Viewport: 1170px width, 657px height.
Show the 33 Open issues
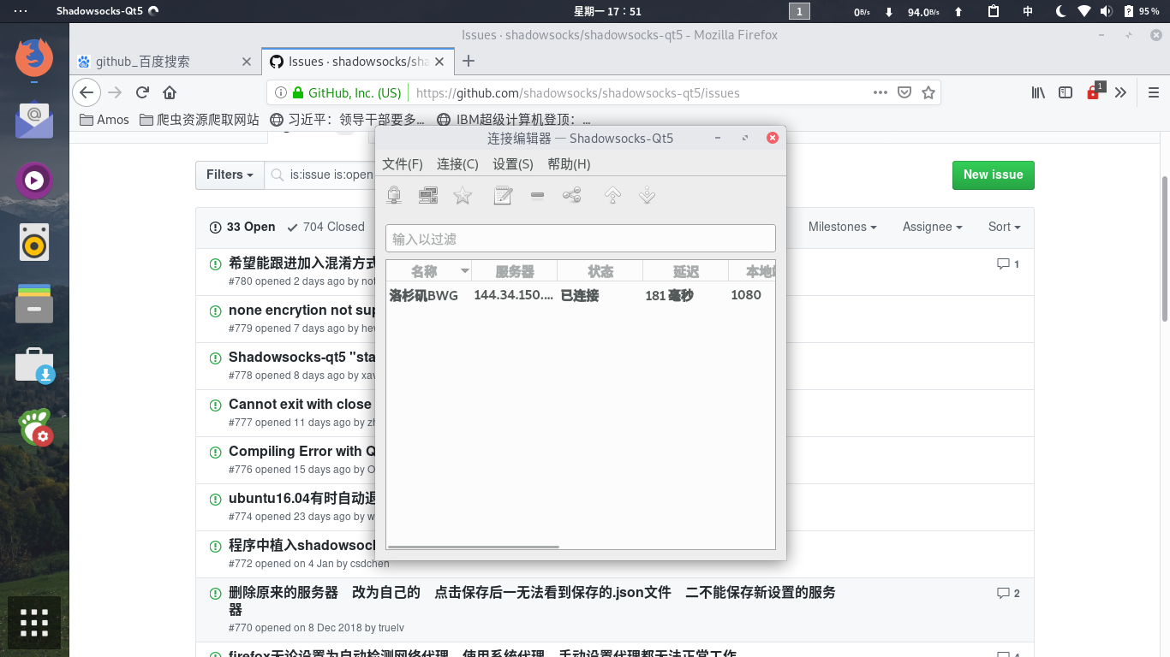pyautogui.click(x=242, y=227)
